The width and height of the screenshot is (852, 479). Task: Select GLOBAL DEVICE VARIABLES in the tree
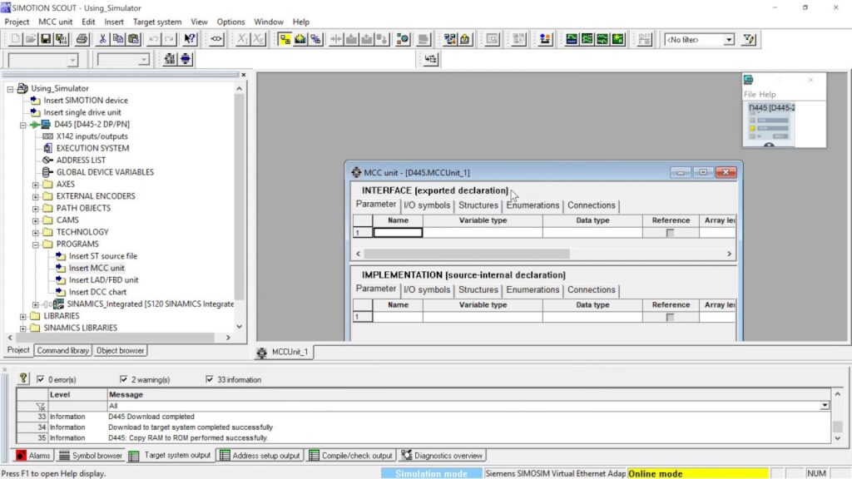coord(105,172)
